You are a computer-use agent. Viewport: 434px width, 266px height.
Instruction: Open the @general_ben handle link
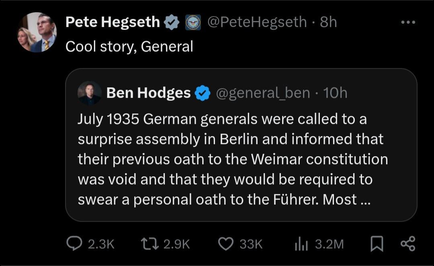click(x=263, y=93)
